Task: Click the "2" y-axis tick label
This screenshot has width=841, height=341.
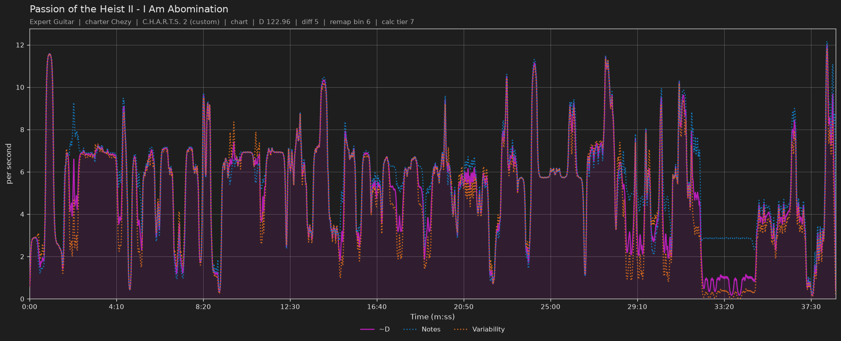Action: 22,257
